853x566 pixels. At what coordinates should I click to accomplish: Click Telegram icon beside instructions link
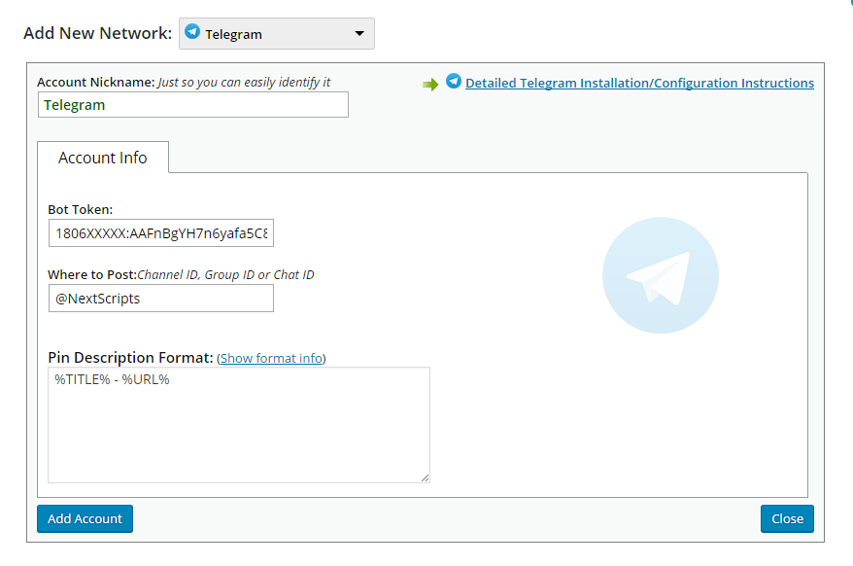(x=453, y=81)
